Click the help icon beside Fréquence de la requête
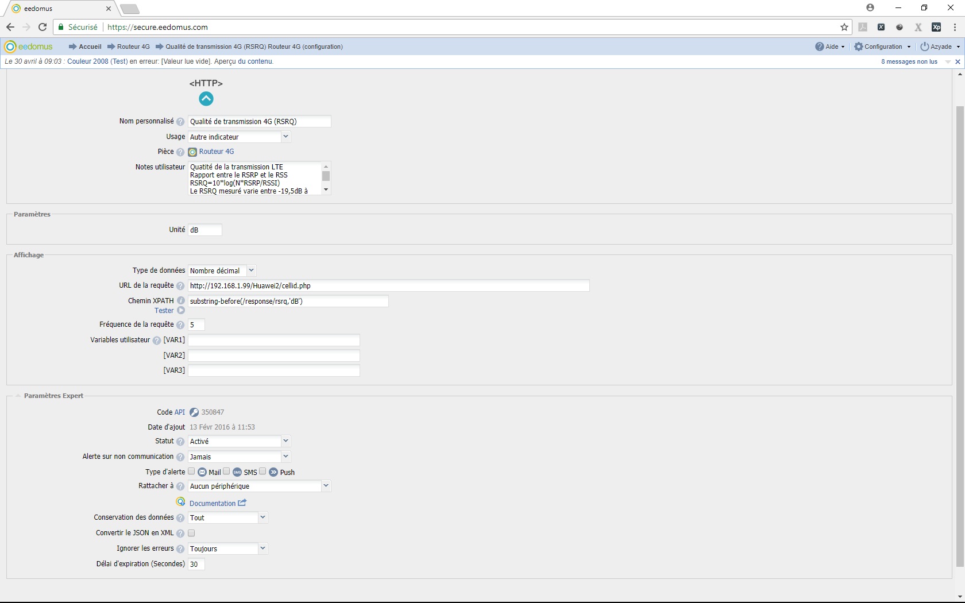Image resolution: width=965 pixels, height=603 pixels. 180,325
